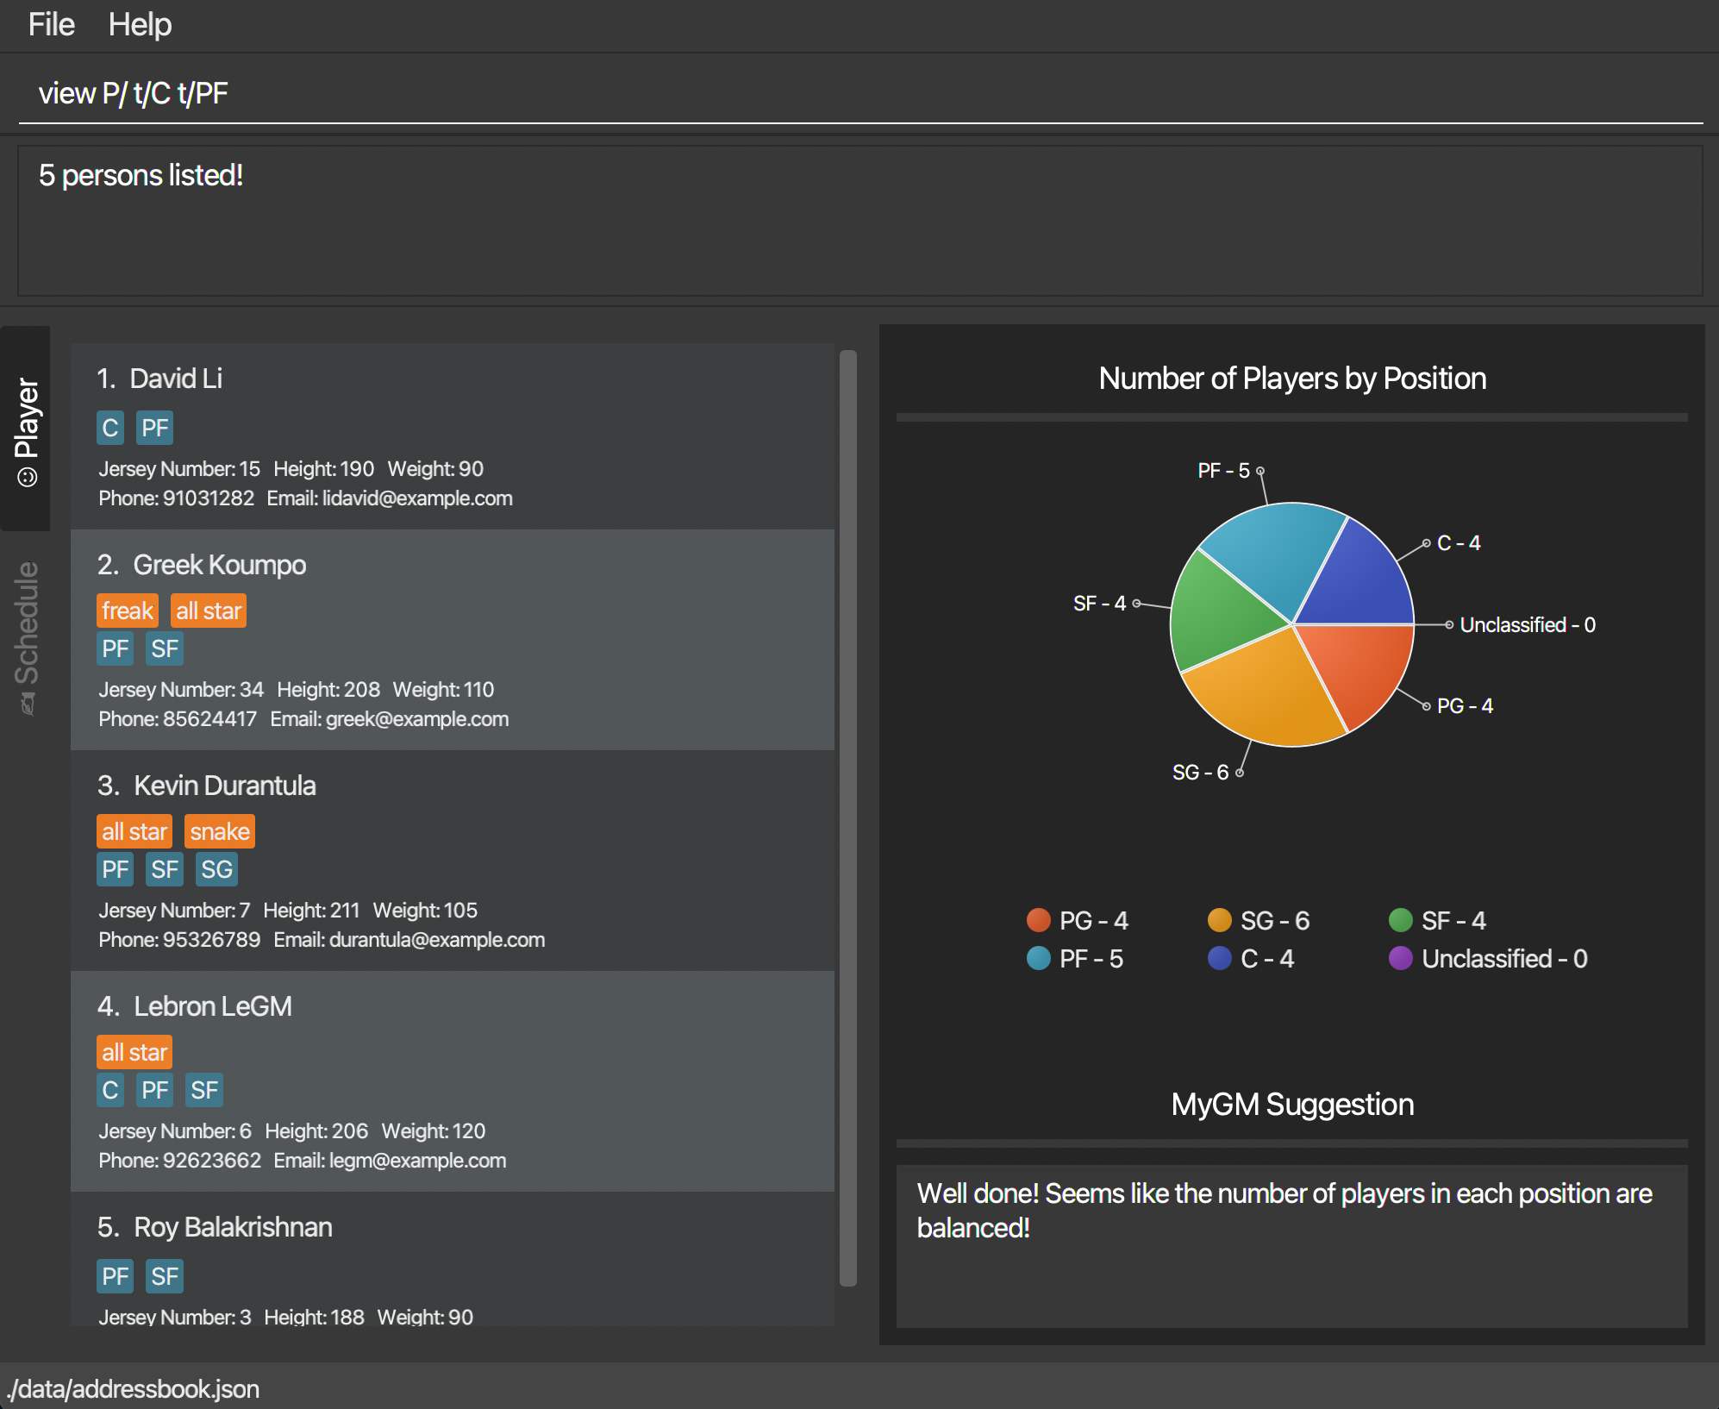The height and width of the screenshot is (1409, 1719).
Task: Click the PF position tag on David Li
Action: [155, 428]
